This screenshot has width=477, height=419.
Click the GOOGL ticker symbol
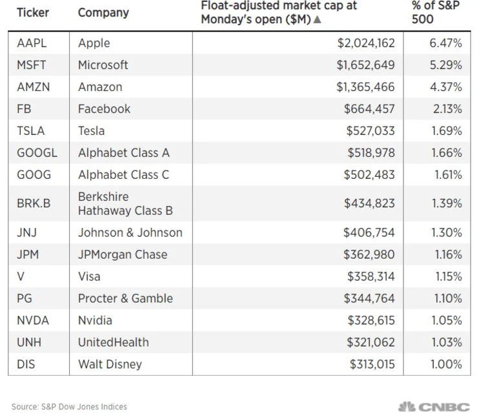37,153
